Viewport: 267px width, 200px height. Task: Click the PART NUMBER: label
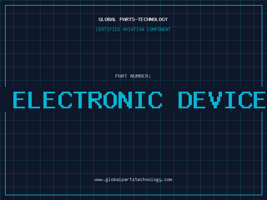coord(133,76)
